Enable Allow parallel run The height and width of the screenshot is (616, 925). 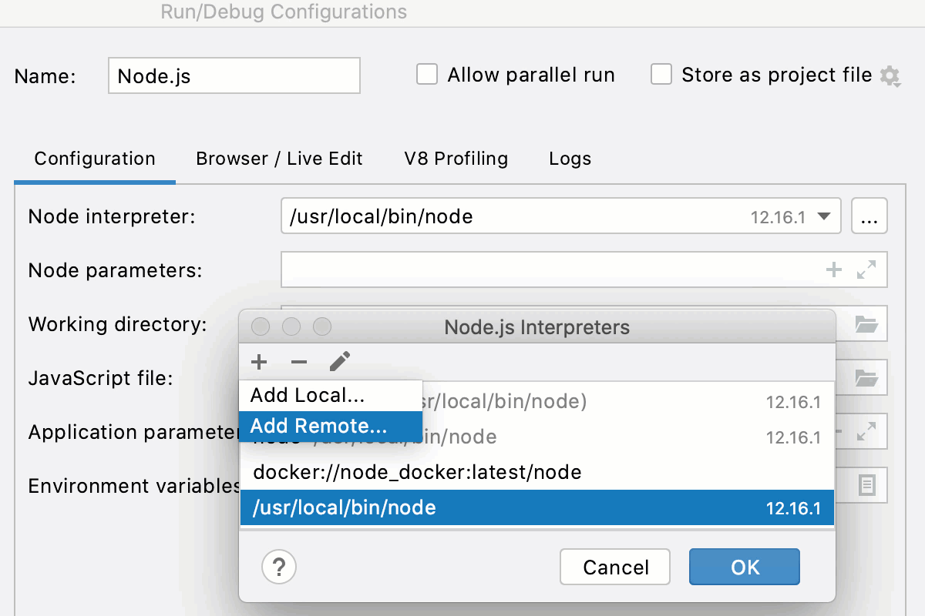pos(427,75)
